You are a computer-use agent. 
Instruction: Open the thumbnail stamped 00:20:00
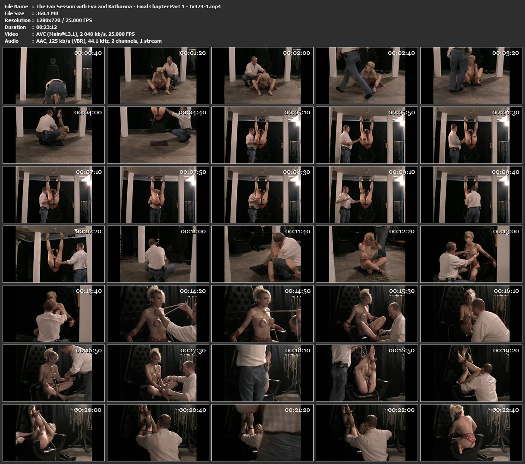coord(54,433)
